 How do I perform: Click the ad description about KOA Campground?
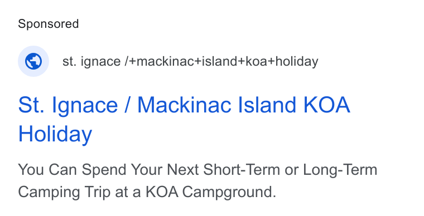click(x=197, y=181)
